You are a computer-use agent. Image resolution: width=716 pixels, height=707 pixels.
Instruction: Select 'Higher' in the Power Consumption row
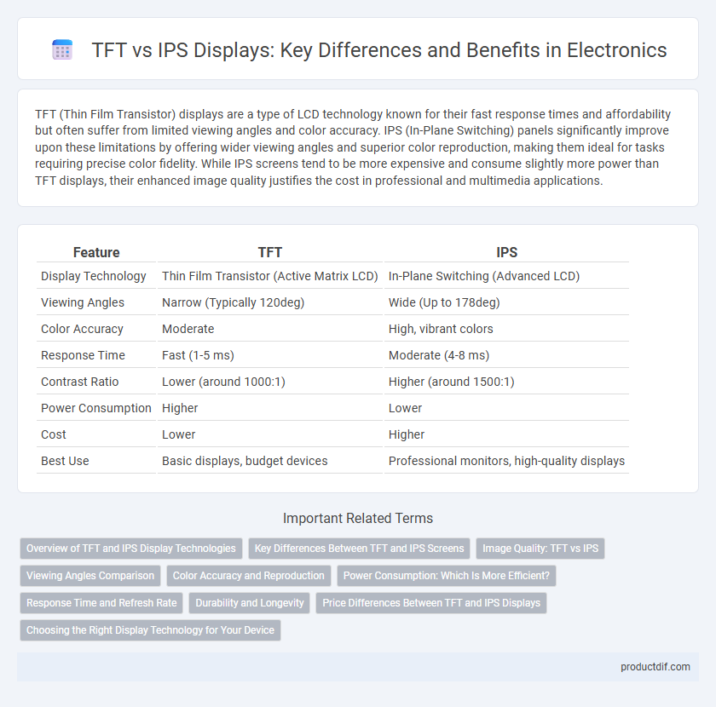(180, 409)
